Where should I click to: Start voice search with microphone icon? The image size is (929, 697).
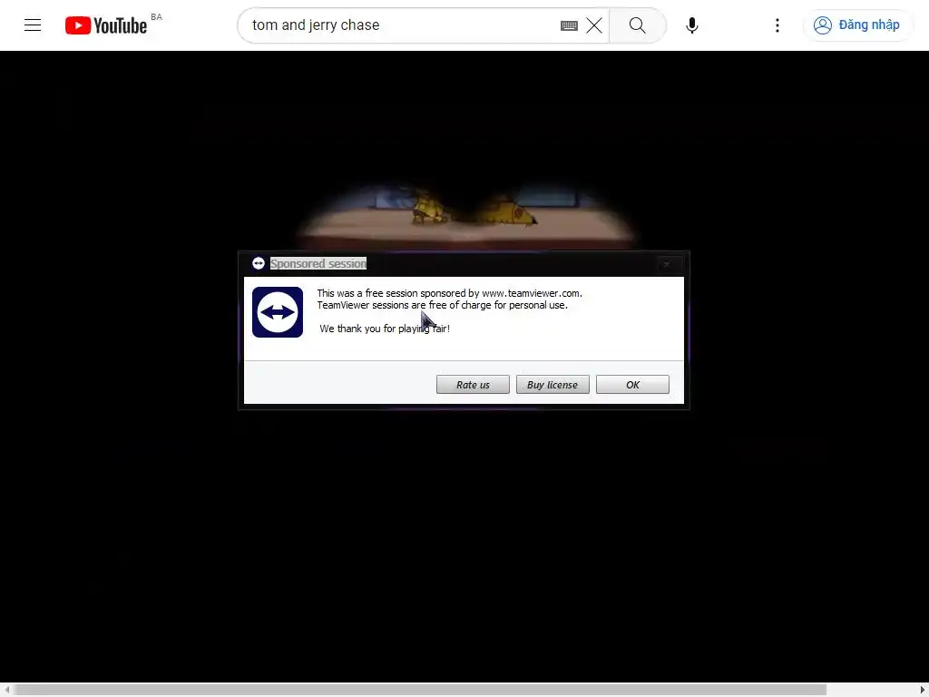pyautogui.click(x=691, y=25)
